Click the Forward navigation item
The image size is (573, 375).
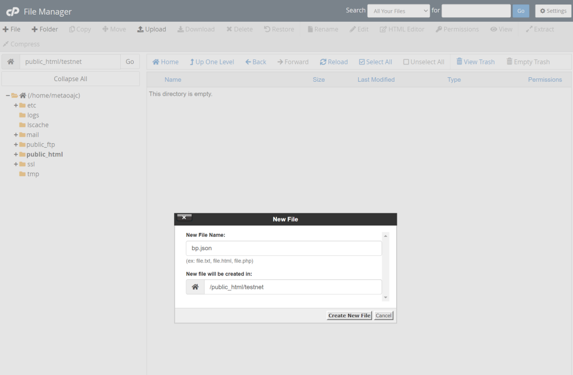tap(293, 62)
